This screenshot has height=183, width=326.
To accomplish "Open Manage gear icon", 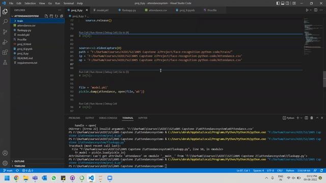I will (5, 163).
